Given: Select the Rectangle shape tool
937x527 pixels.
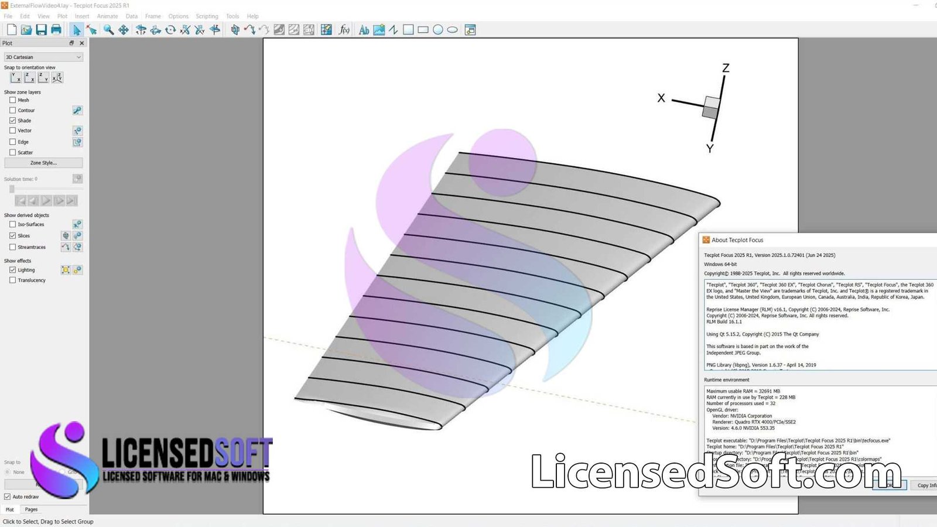Looking at the screenshot, I should (423, 29).
